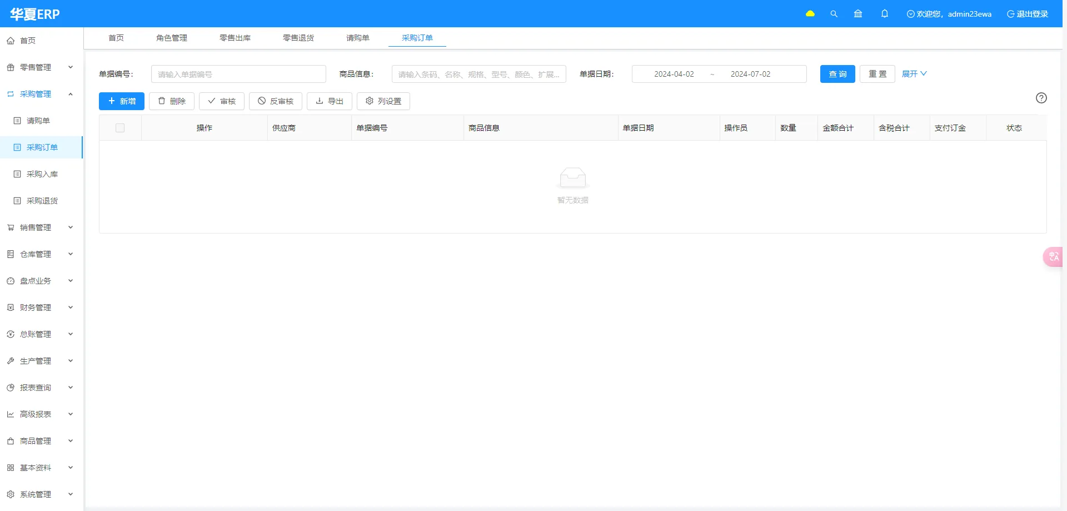Click the pink translate floating icon
The image size is (1067, 511).
pyautogui.click(x=1054, y=257)
